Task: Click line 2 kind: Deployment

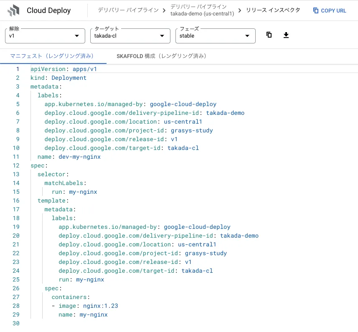Action: [58, 78]
